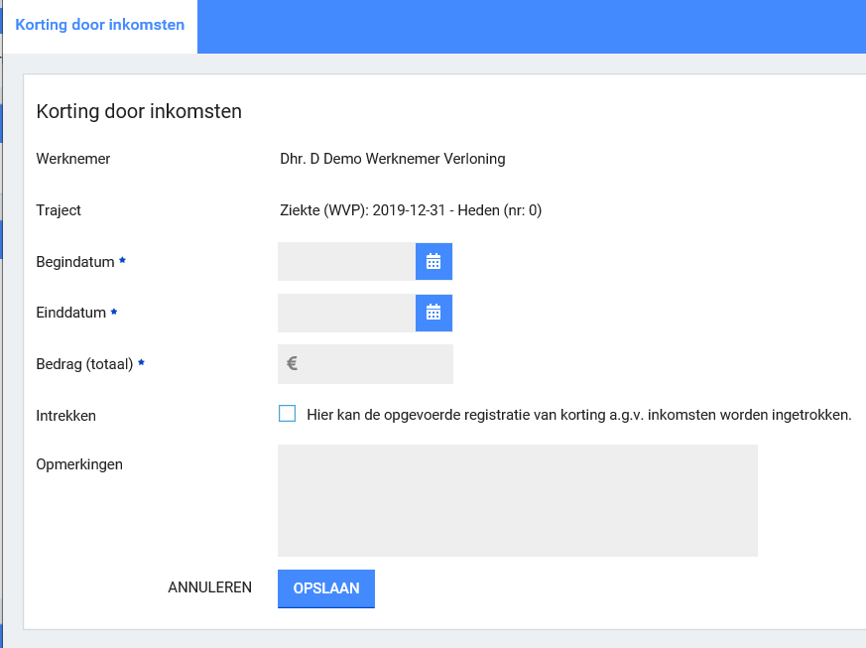Click the Korting door inkomsten form heading

coord(139,112)
